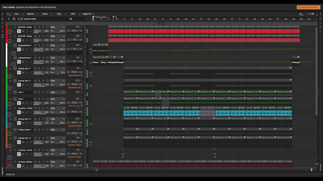Add effect with plus on track 13 FX (1)
The image size is (323, 181).
(81, 154)
